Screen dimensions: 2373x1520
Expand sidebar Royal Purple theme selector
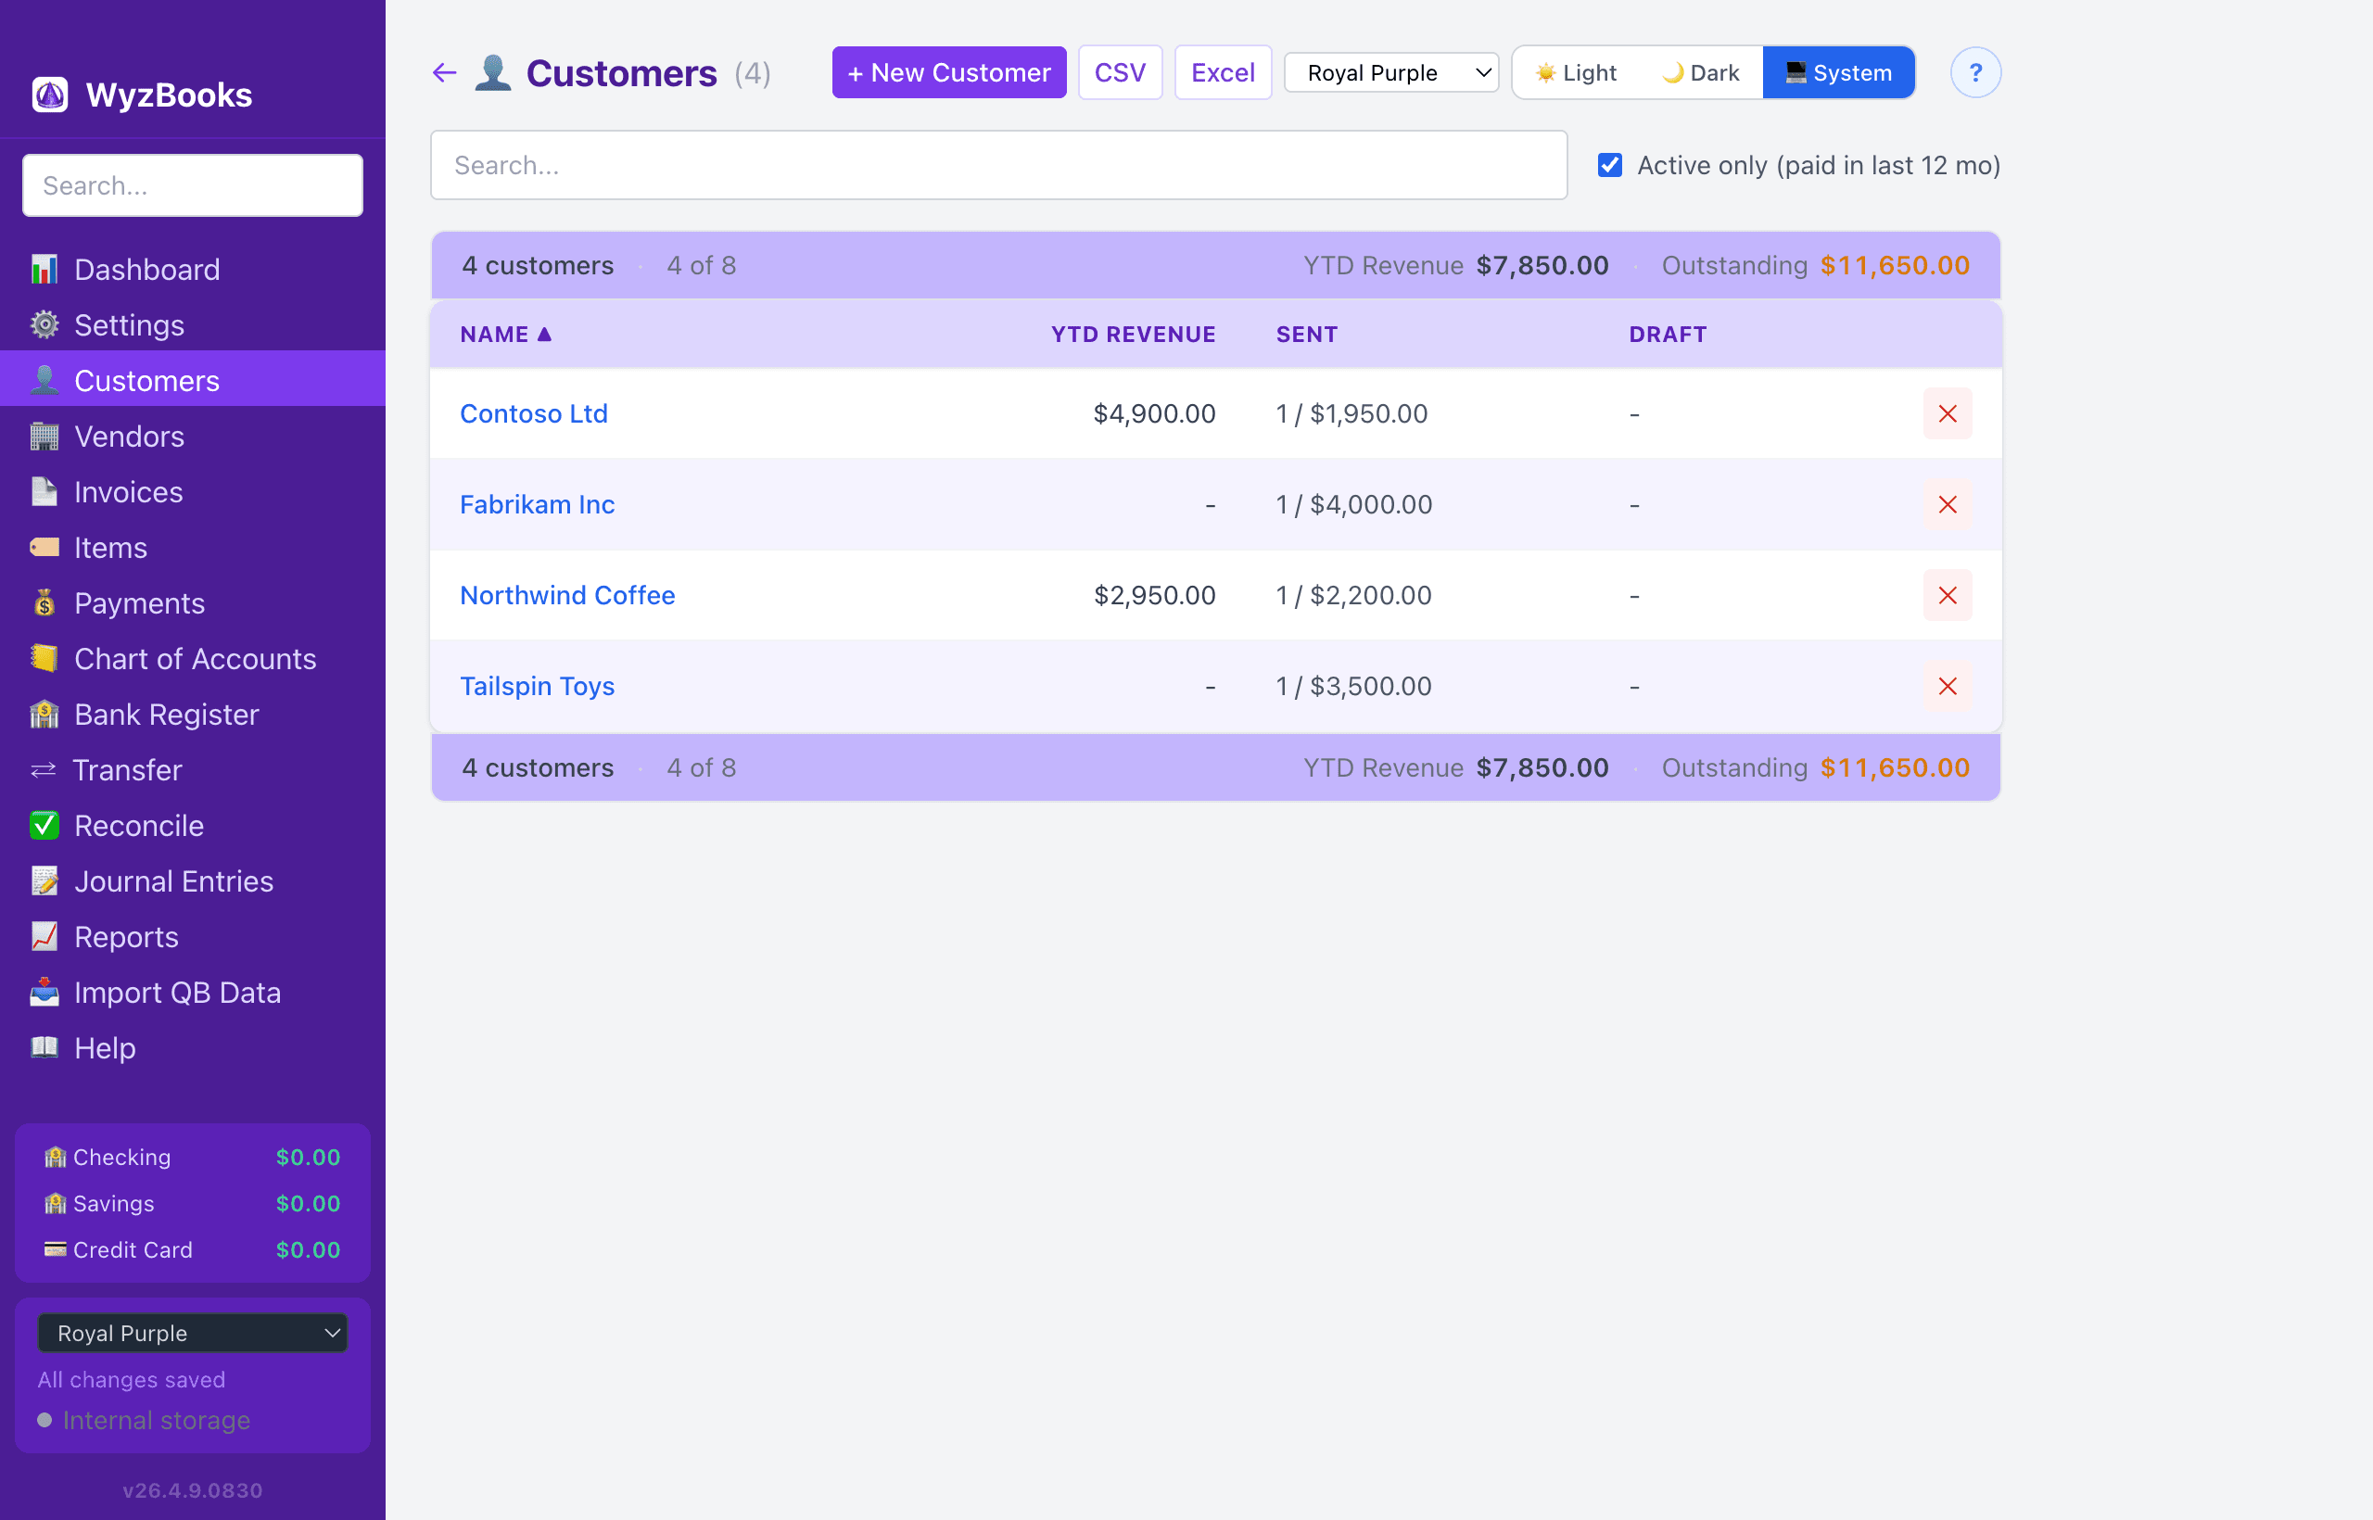point(193,1333)
